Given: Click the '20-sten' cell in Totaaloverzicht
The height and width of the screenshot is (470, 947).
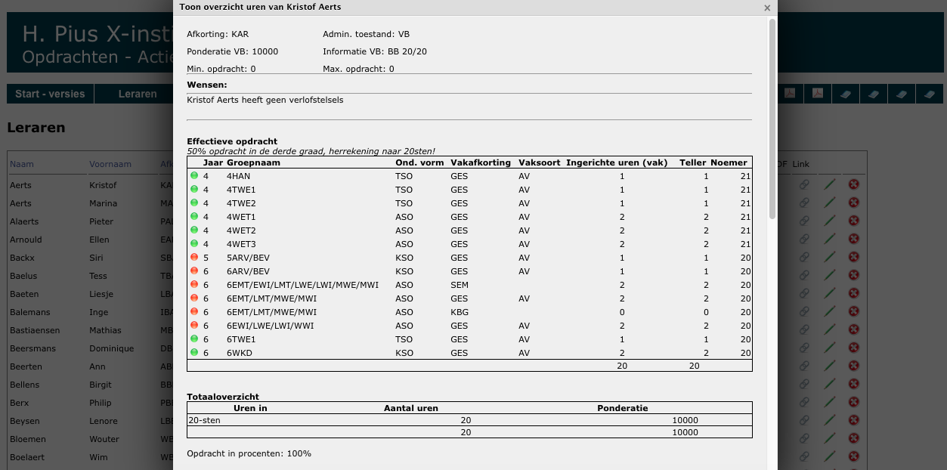Looking at the screenshot, I should [x=204, y=420].
